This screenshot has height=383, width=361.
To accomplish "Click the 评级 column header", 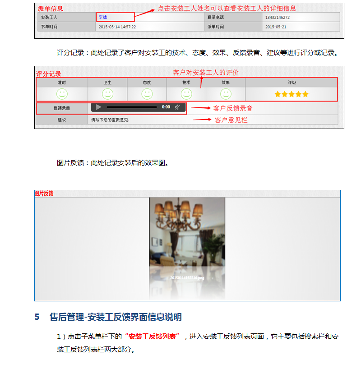I will (292, 83).
